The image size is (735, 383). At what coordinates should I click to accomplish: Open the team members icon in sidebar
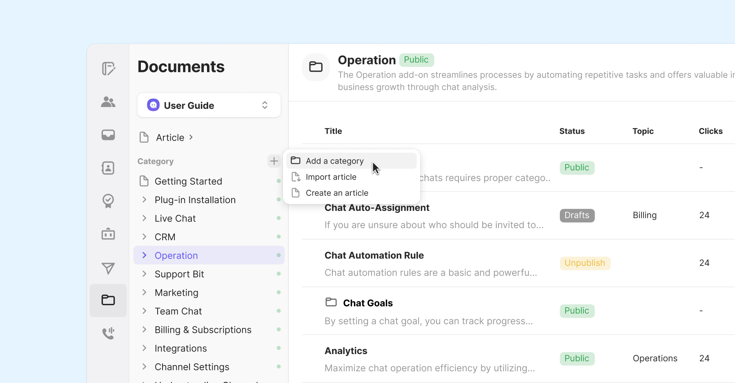[x=108, y=102]
